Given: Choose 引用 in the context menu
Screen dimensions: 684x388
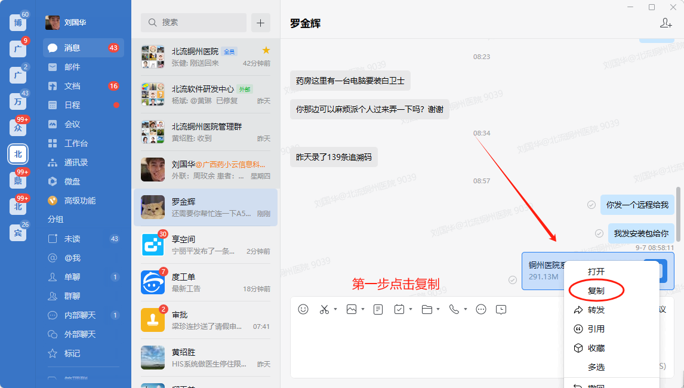Looking at the screenshot, I should click(x=611, y=329).
